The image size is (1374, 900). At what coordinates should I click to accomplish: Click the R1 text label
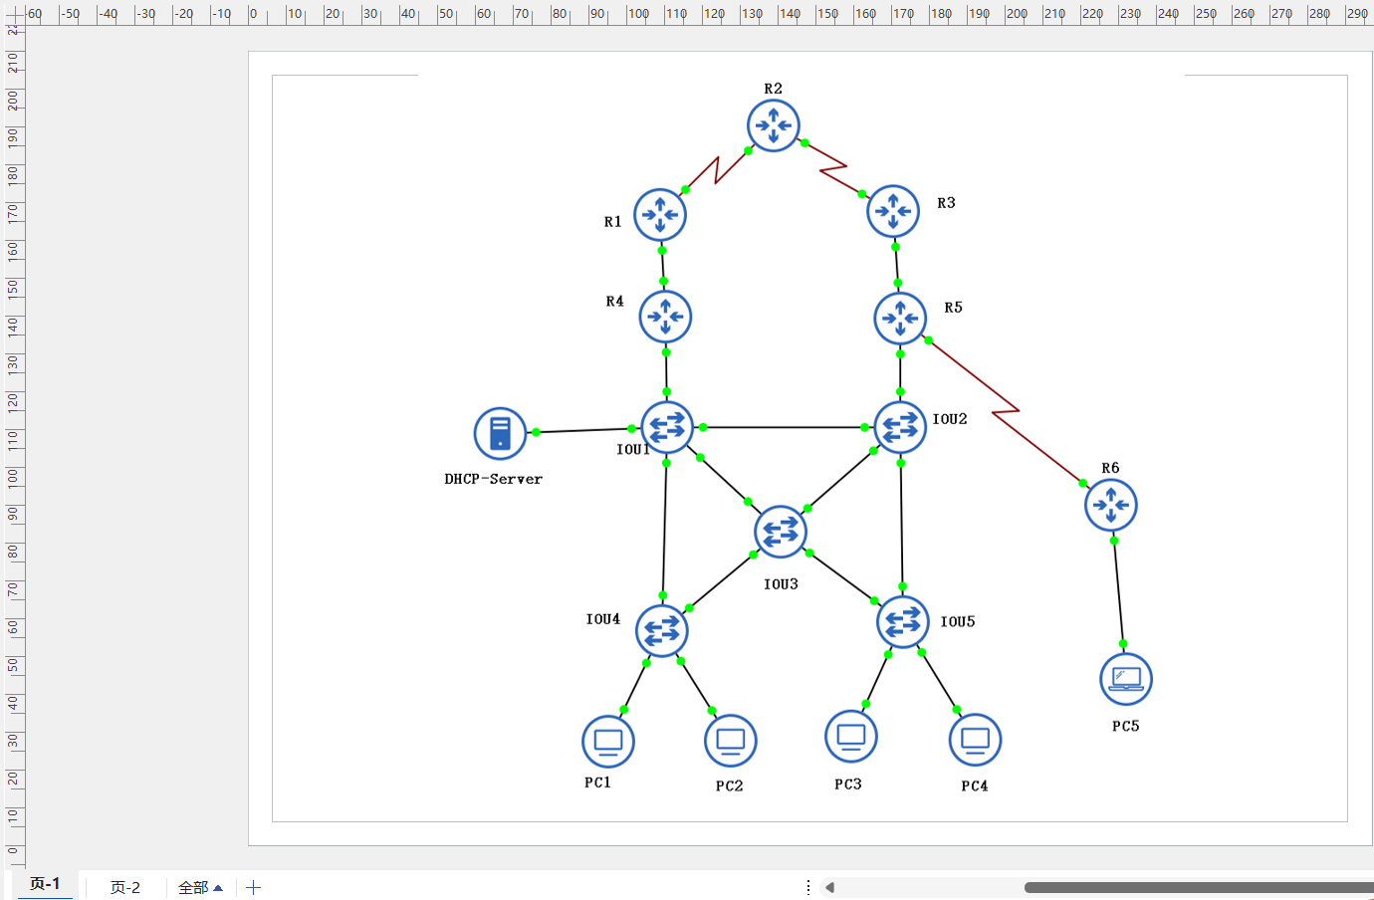point(612,222)
